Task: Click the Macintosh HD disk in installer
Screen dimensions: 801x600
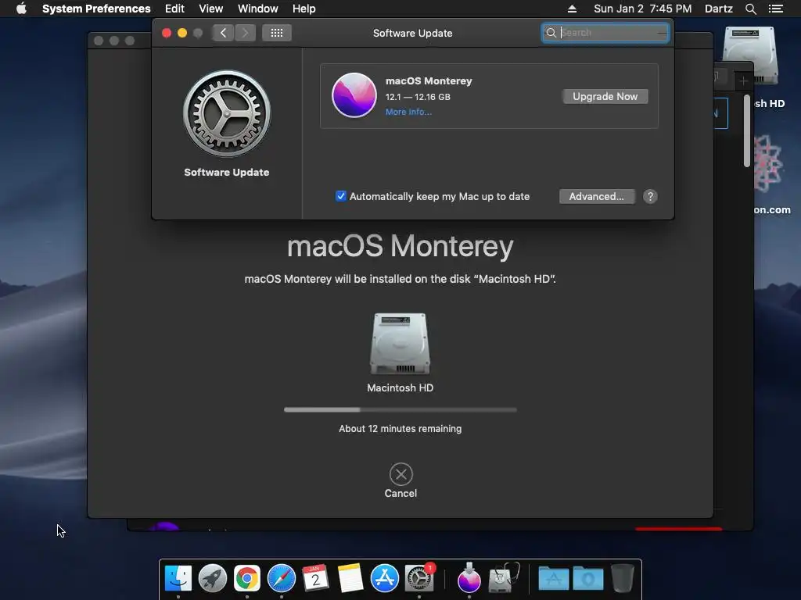Action: point(400,344)
